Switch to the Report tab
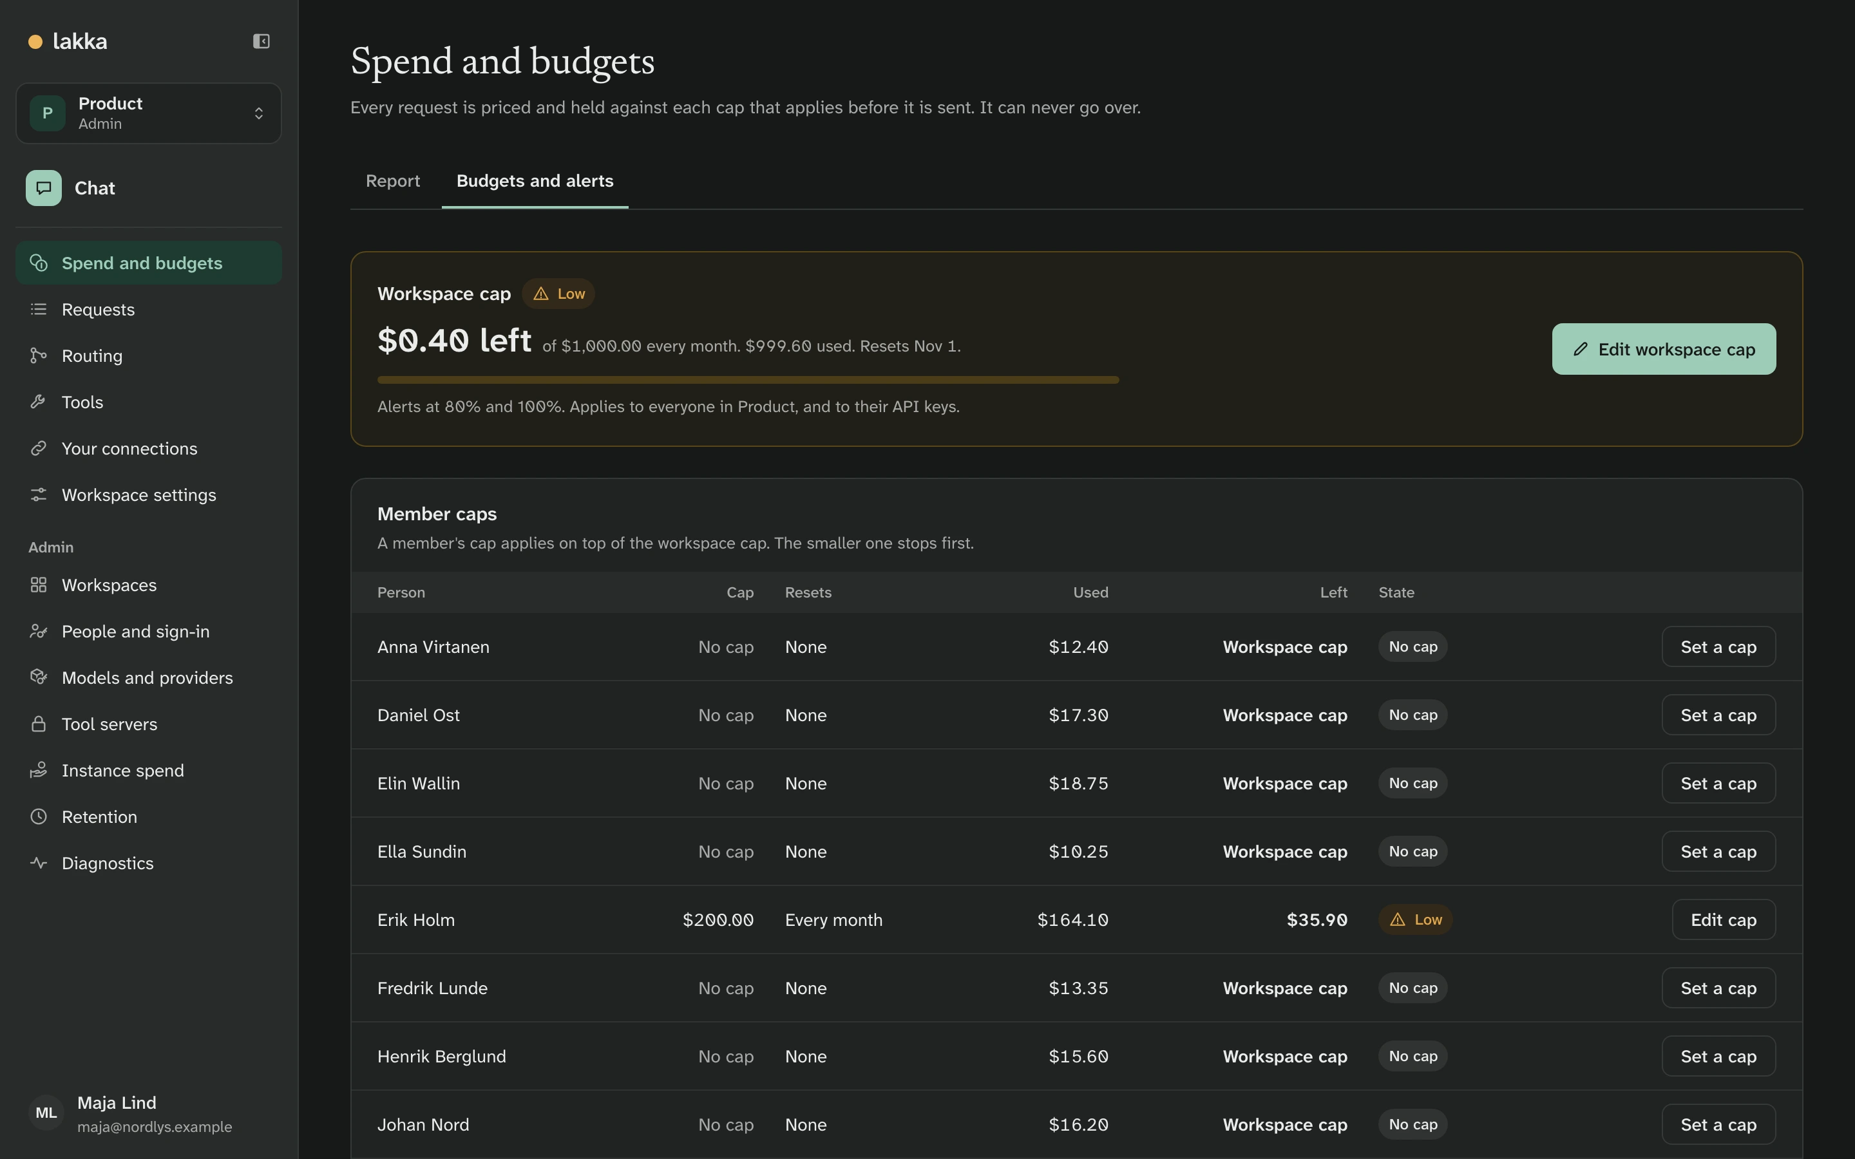 pyautogui.click(x=392, y=181)
